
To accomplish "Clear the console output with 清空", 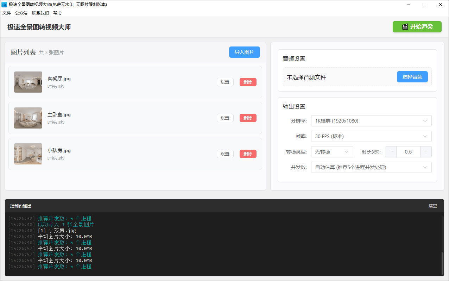I will click(432, 206).
